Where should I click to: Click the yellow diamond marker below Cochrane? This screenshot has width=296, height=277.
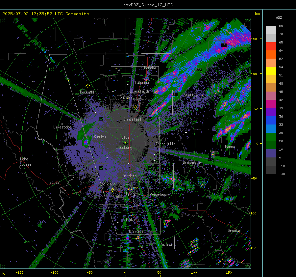[112, 190]
